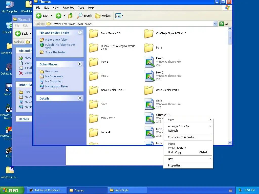Click the green Forward arrow button
Viewport: 259px width, 194px height.
[x=58, y=16]
